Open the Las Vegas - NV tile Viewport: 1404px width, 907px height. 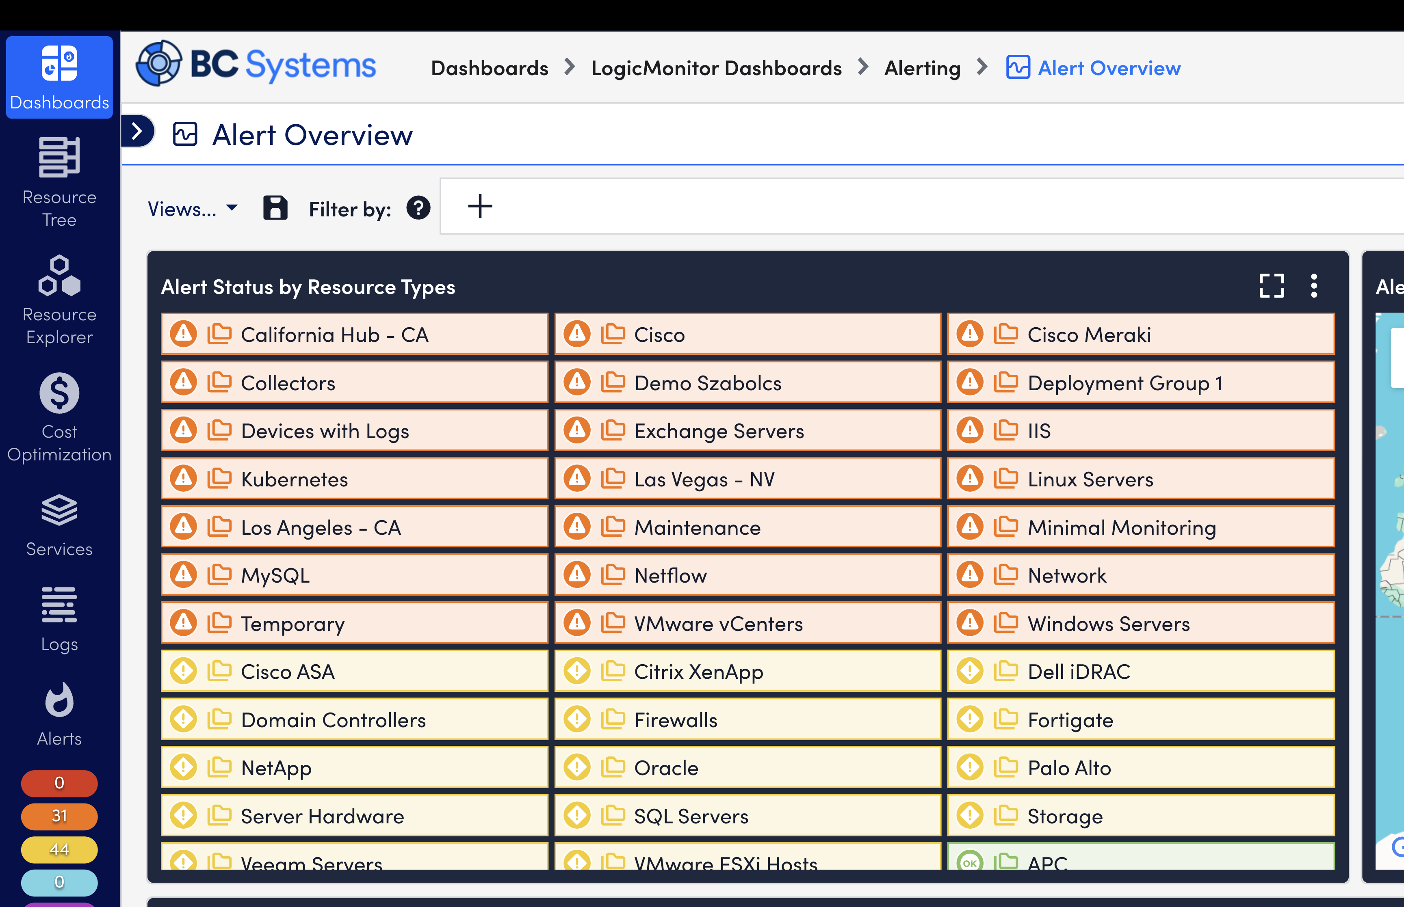[747, 479]
